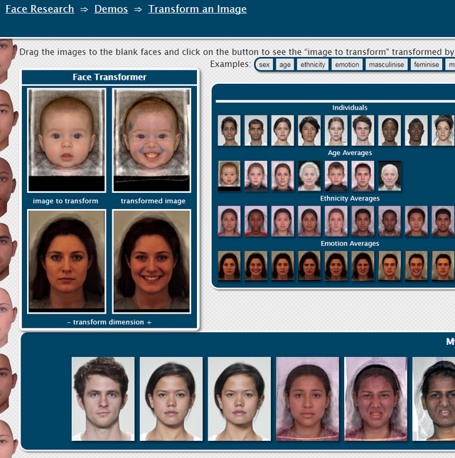Choose the third Ethnicity Averages face
The height and width of the screenshot is (458, 455).
click(x=282, y=221)
